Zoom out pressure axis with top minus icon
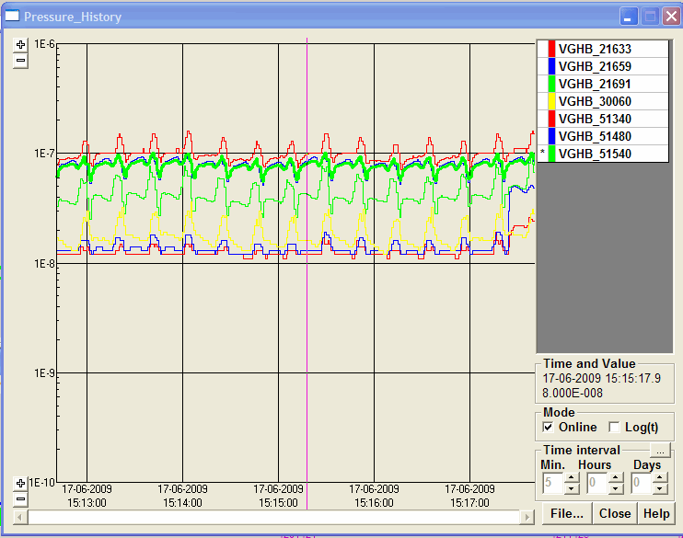Viewport: 683px width, 538px height. pyautogui.click(x=20, y=61)
